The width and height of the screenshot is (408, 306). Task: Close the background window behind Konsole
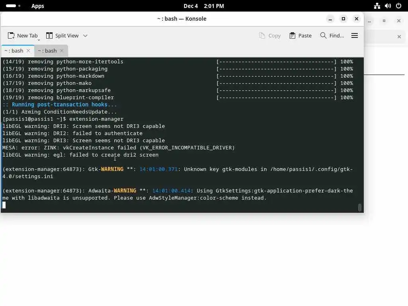[398, 21]
